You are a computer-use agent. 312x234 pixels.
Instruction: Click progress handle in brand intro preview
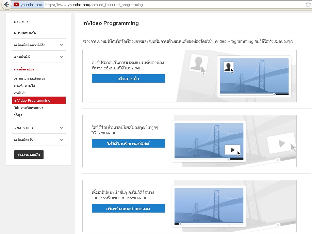coord(180,224)
